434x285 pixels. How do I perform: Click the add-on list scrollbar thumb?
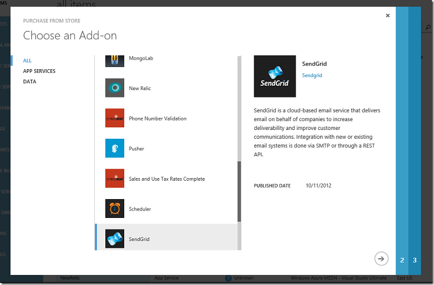point(239,191)
